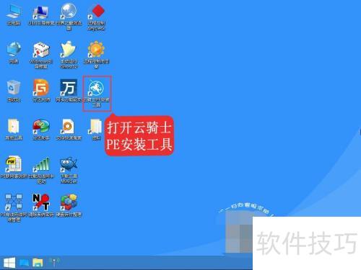
Task: Launch the red-green disk partition assistant
Action: (41, 126)
